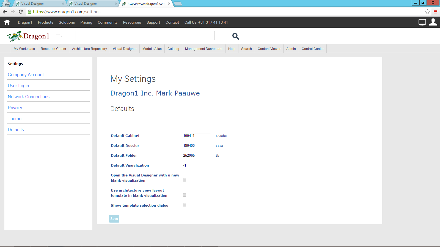
Task: Click Community in top navigation
Action: pos(108,22)
